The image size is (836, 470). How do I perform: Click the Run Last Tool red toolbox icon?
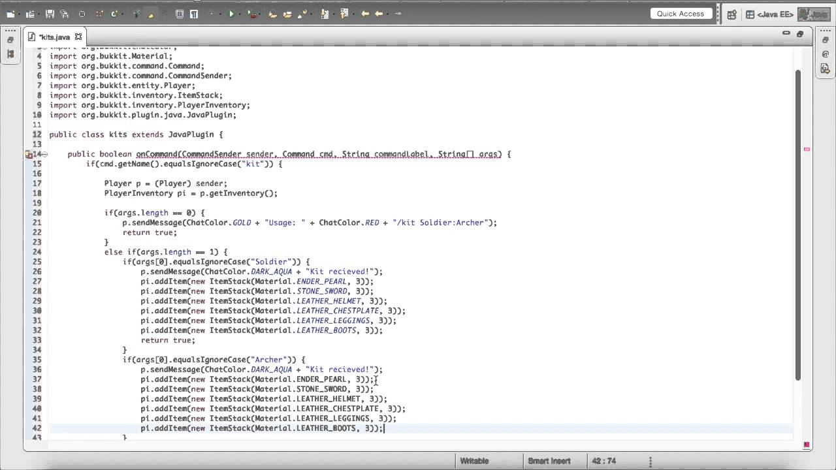click(251, 14)
